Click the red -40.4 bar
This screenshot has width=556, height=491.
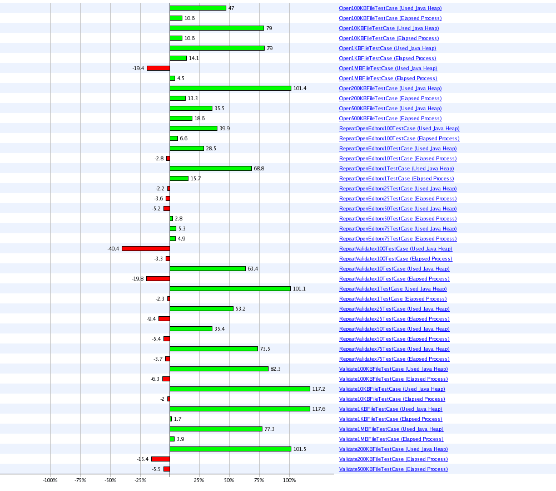pos(146,249)
